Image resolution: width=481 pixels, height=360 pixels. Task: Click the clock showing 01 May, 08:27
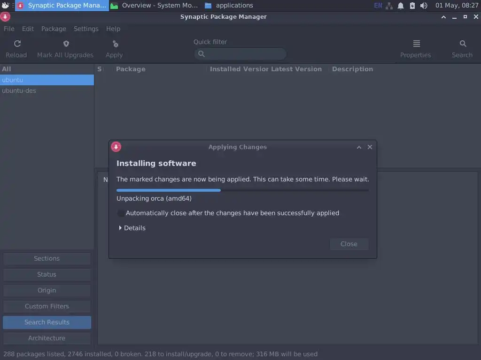pyautogui.click(x=457, y=6)
